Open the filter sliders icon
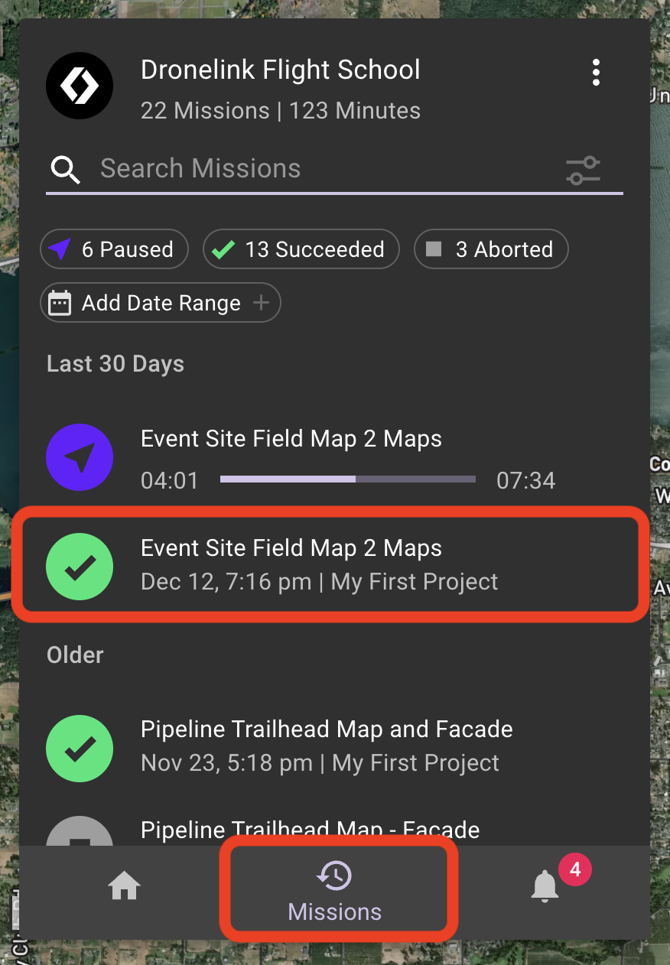The width and height of the screenshot is (670, 965). pyautogui.click(x=584, y=170)
